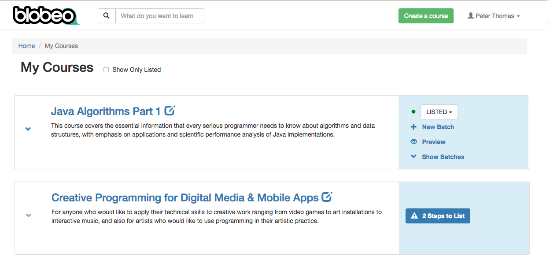Click the plus icon beside New Batch
This screenshot has height=271, width=550.
413,127
